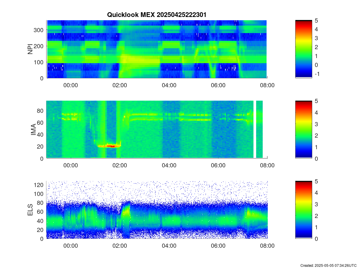Click the -1 label on NPI colorbar

point(317,74)
